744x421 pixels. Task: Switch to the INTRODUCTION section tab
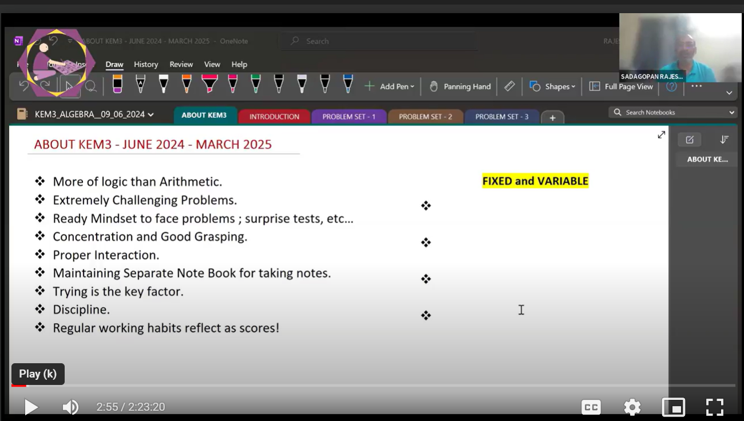pos(274,117)
